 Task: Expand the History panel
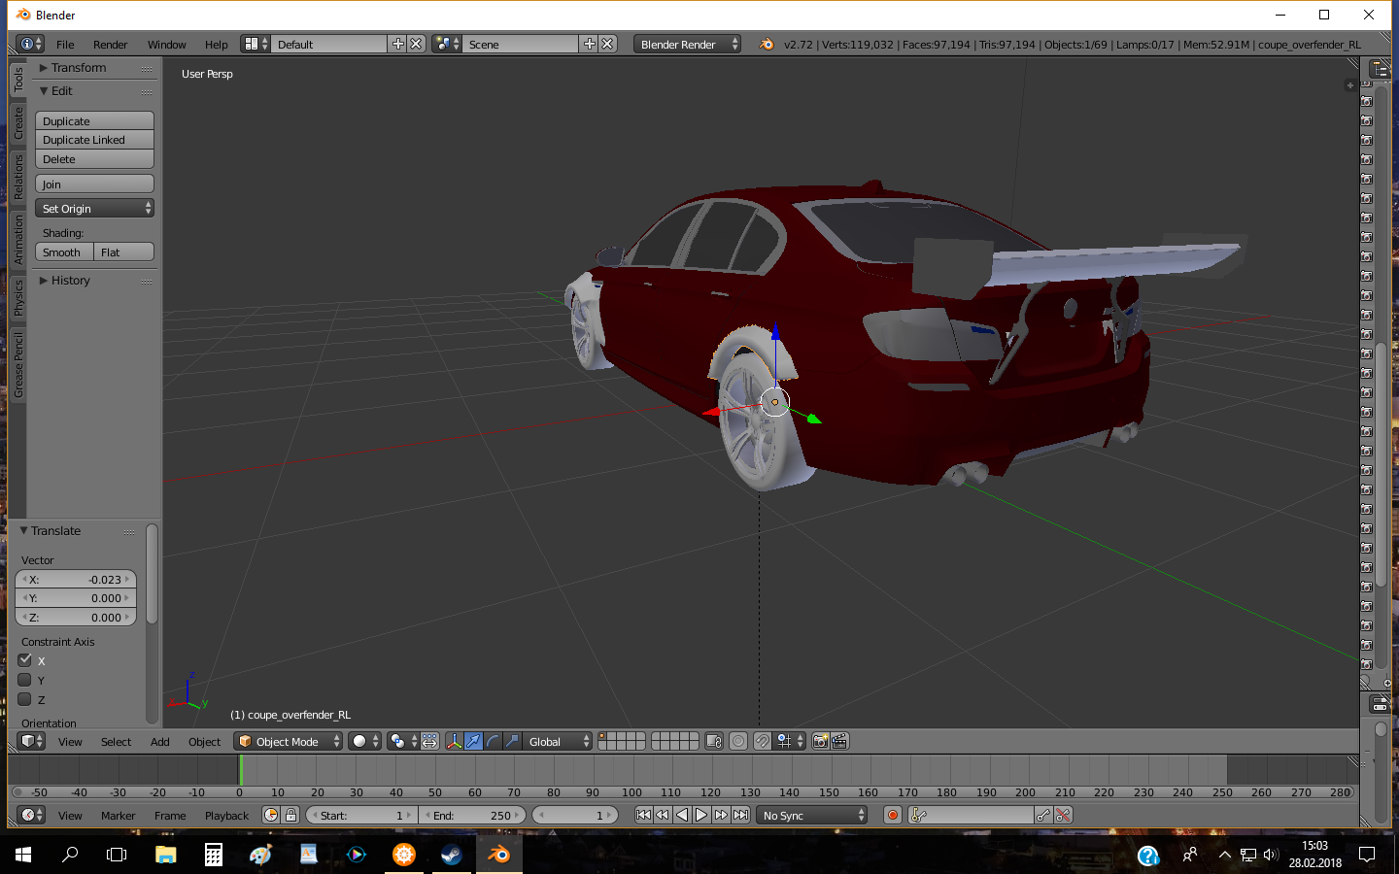point(70,281)
